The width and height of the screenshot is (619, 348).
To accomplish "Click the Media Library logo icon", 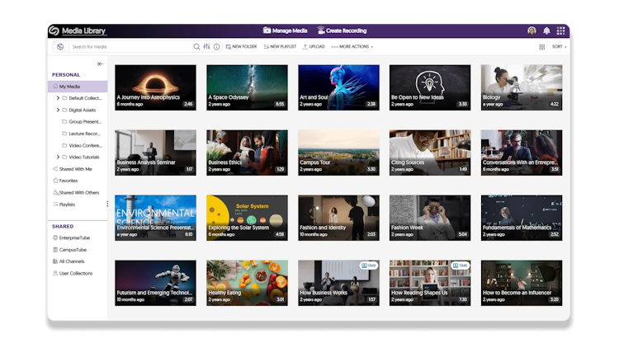I will coord(54,31).
